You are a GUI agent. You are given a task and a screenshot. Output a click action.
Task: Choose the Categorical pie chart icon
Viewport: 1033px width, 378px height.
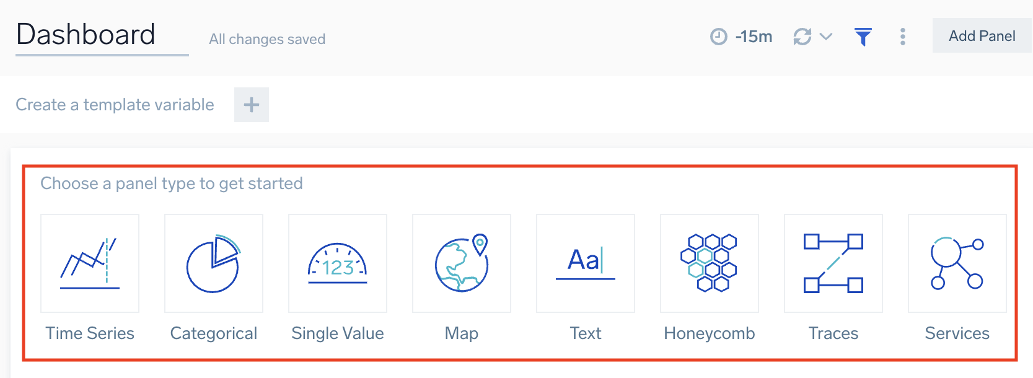click(x=214, y=263)
